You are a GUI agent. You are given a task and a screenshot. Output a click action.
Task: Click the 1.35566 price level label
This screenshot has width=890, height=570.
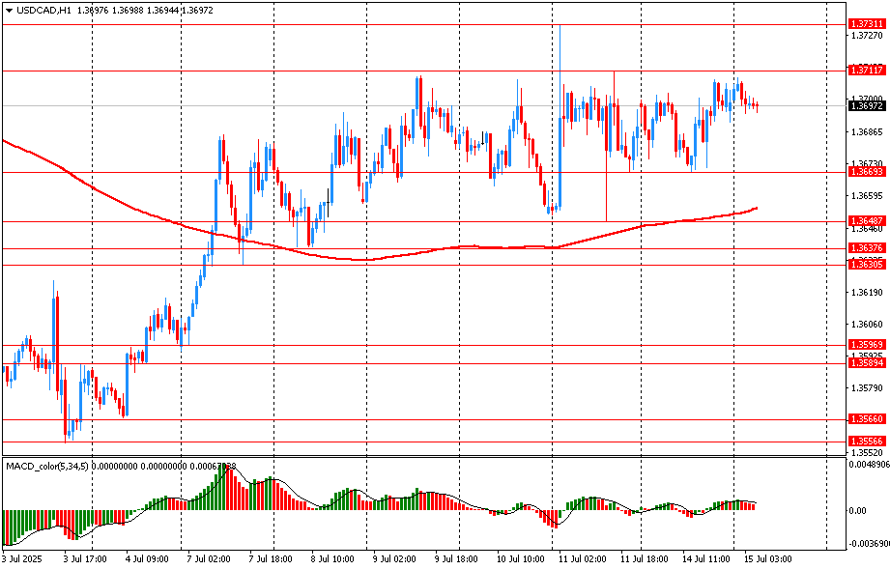click(867, 442)
